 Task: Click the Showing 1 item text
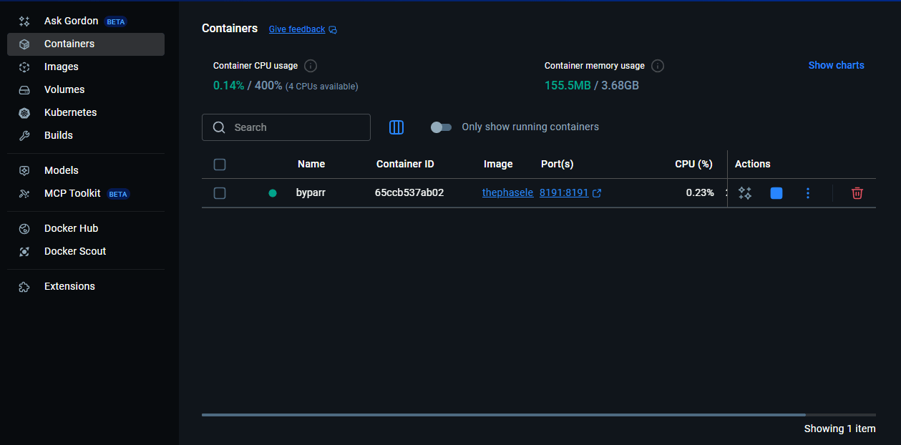pyautogui.click(x=839, y=429)
